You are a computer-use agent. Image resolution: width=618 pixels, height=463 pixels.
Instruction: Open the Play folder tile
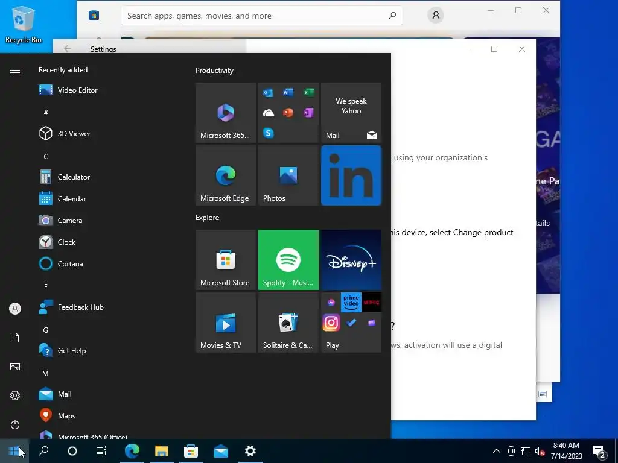pyautogui.click(x=351, y=323)
